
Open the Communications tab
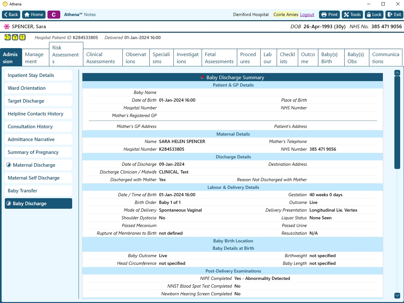(386, 58)
